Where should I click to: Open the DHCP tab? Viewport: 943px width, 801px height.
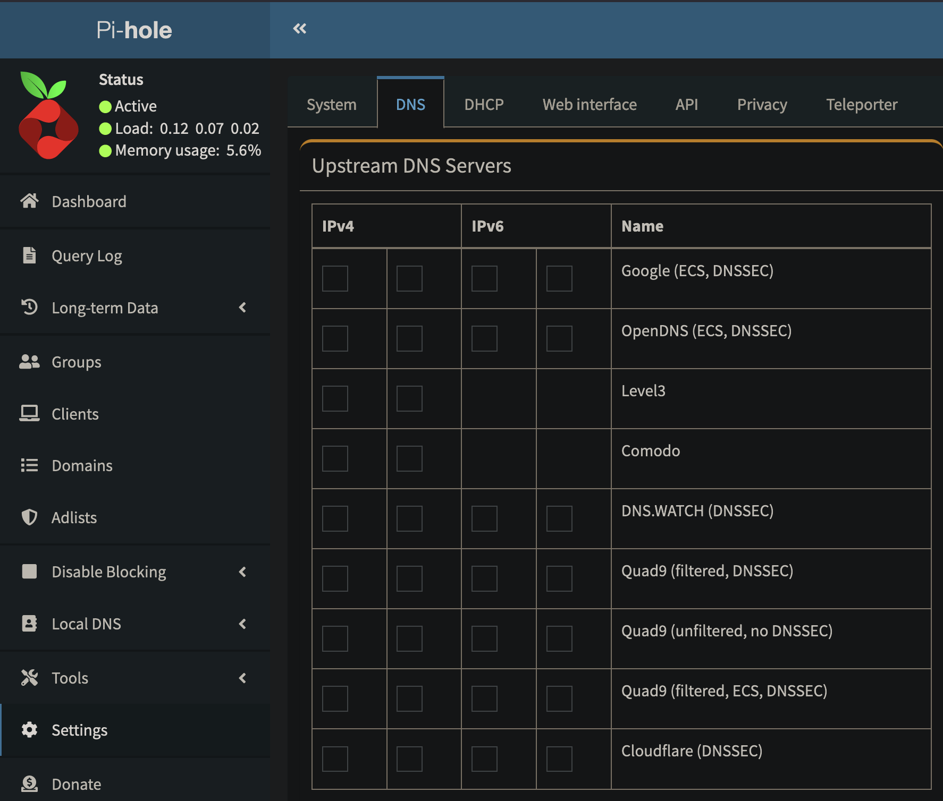pos(484,104)
